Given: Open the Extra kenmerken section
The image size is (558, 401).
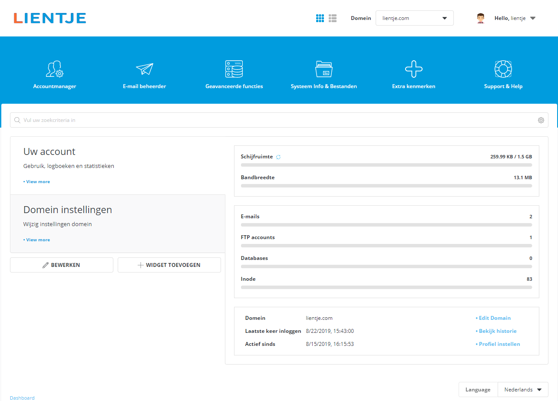Looking at the screenshot, I should coord(413,73).
